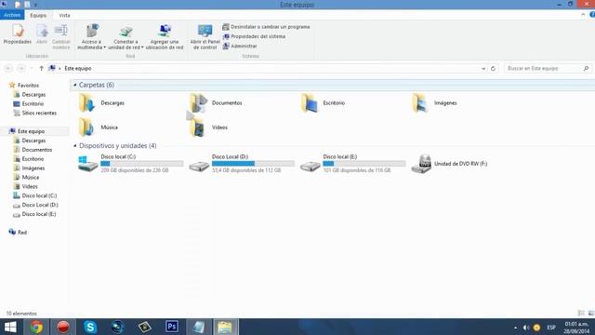Open Photoshop from the taskbar
The height and width of the screenshot is (335, 595).
tap(171, 327)
